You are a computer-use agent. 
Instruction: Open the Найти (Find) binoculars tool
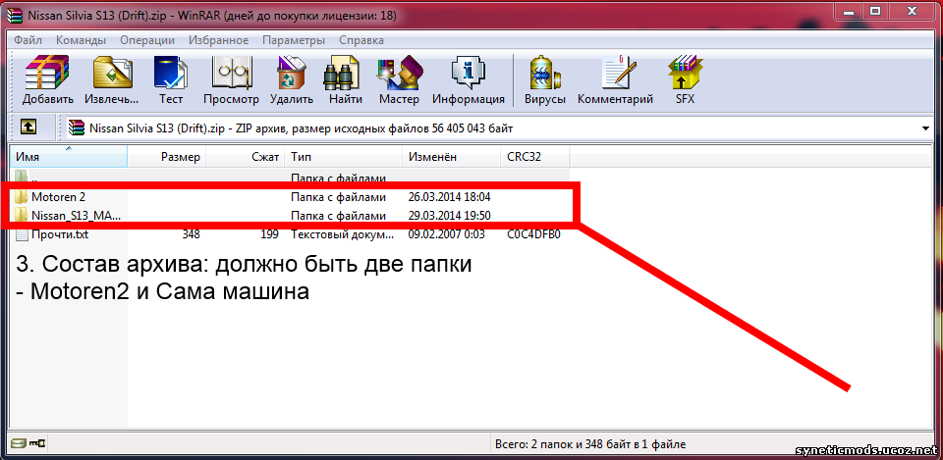tap(346, 80)
